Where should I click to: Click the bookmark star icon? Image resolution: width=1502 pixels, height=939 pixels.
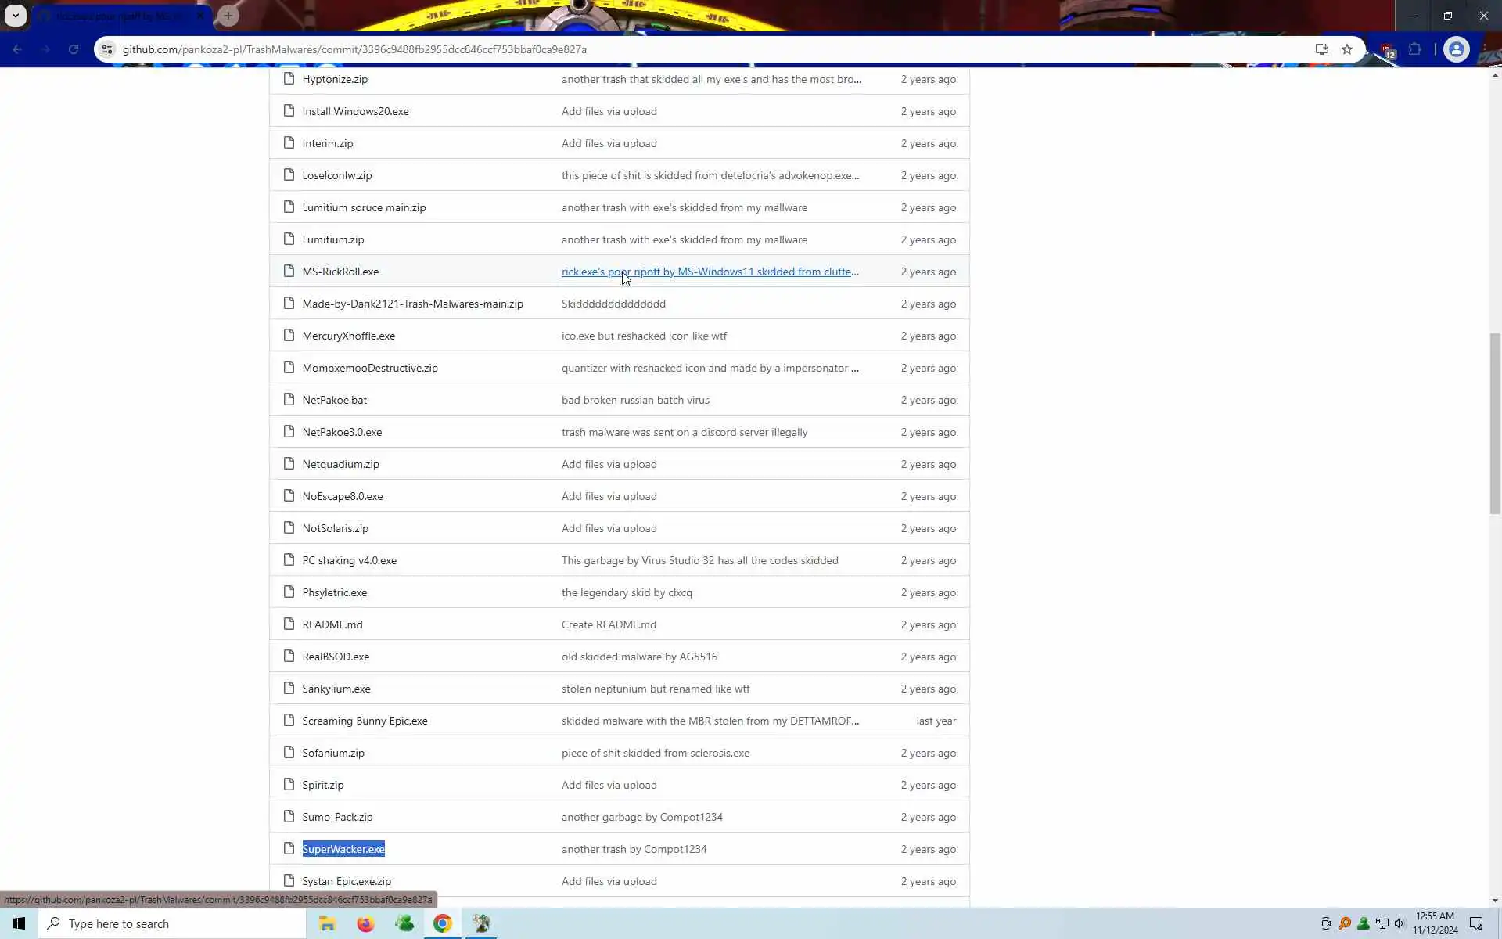tap(1347, 49)
